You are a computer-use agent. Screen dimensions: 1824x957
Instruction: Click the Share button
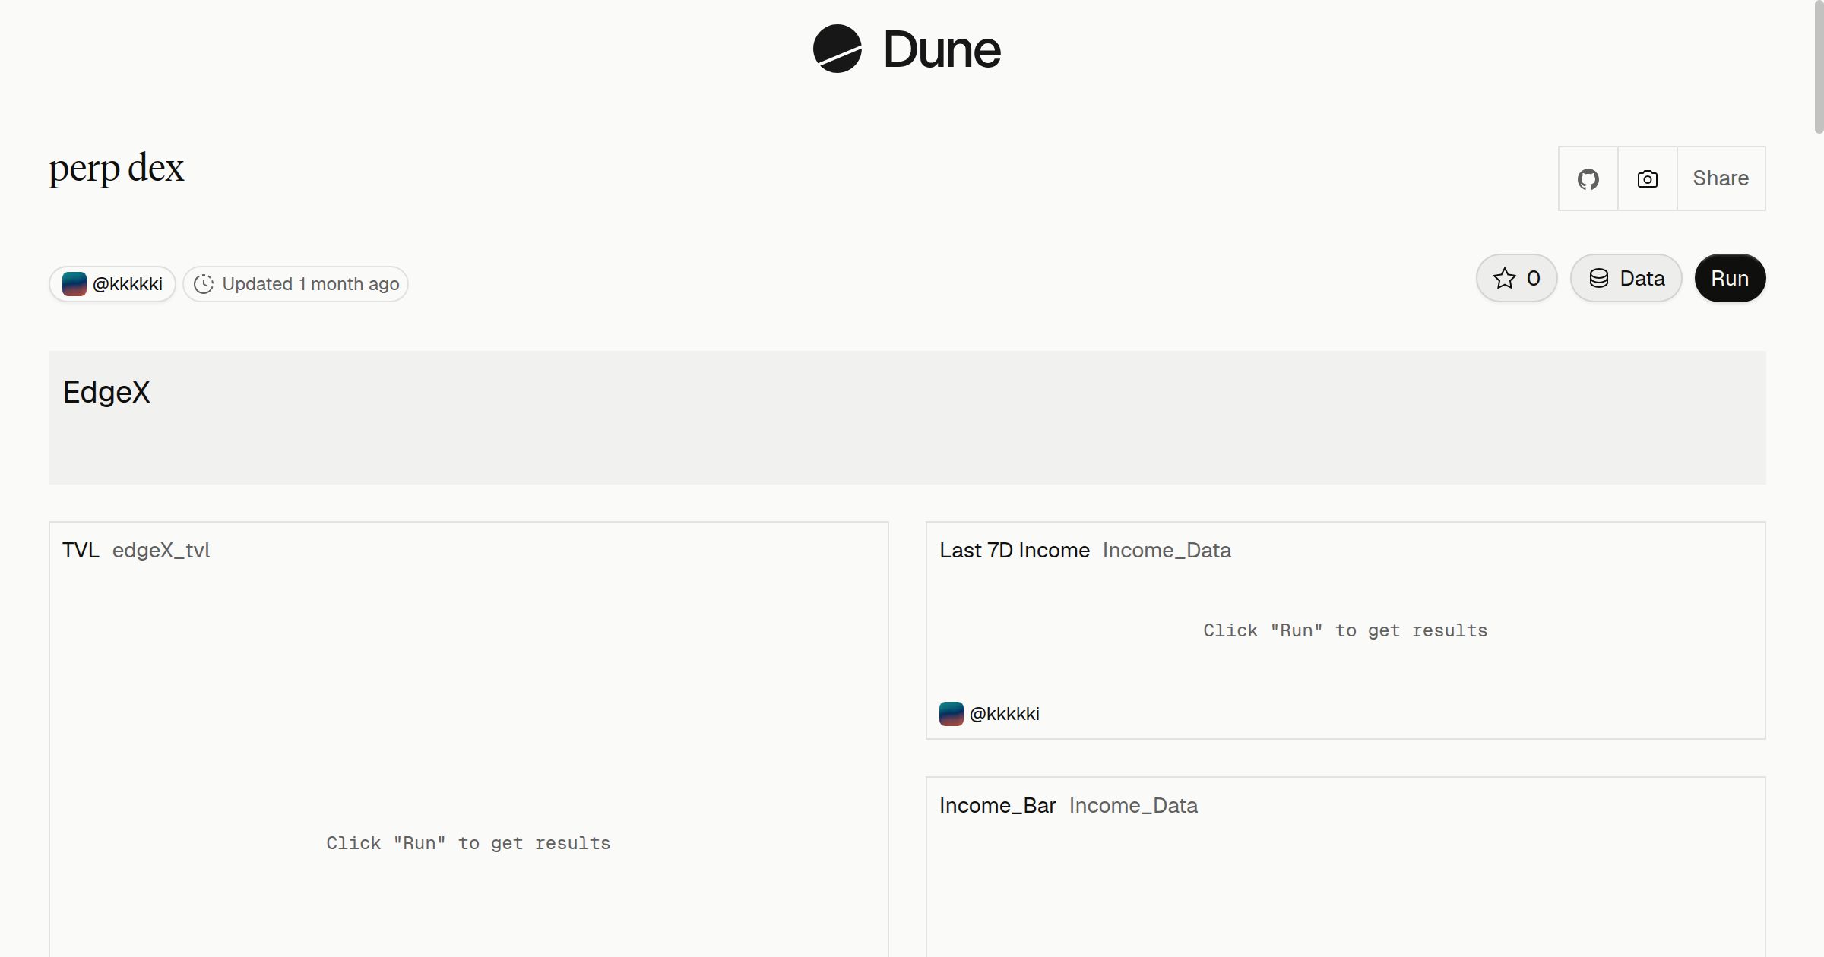point(1721,178)
